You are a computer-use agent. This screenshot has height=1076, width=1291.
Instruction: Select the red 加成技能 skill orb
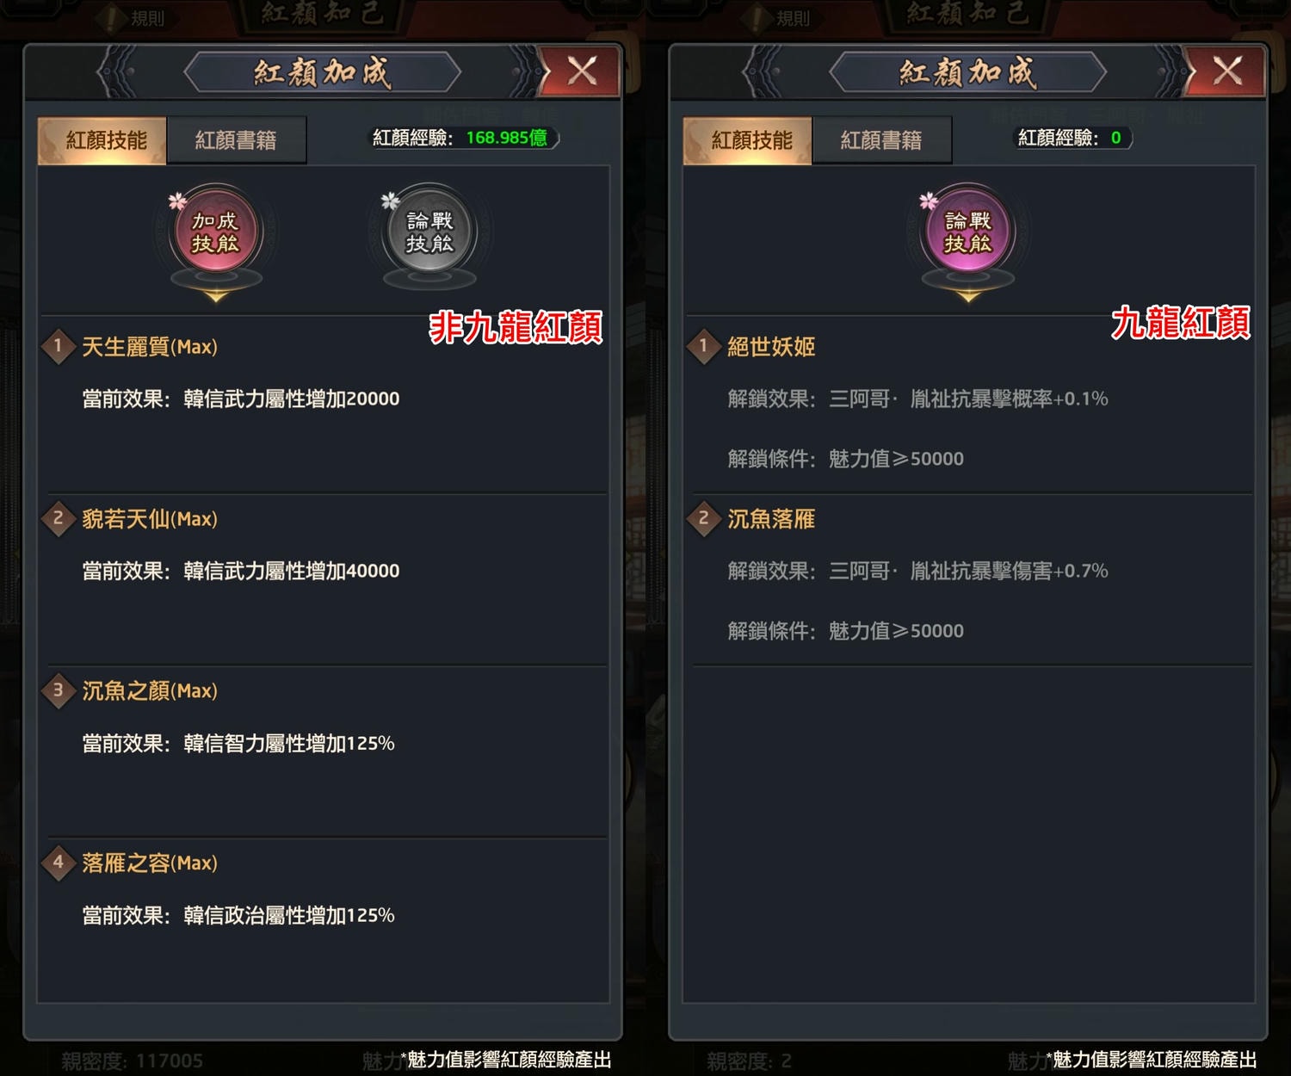pos(215,232)
